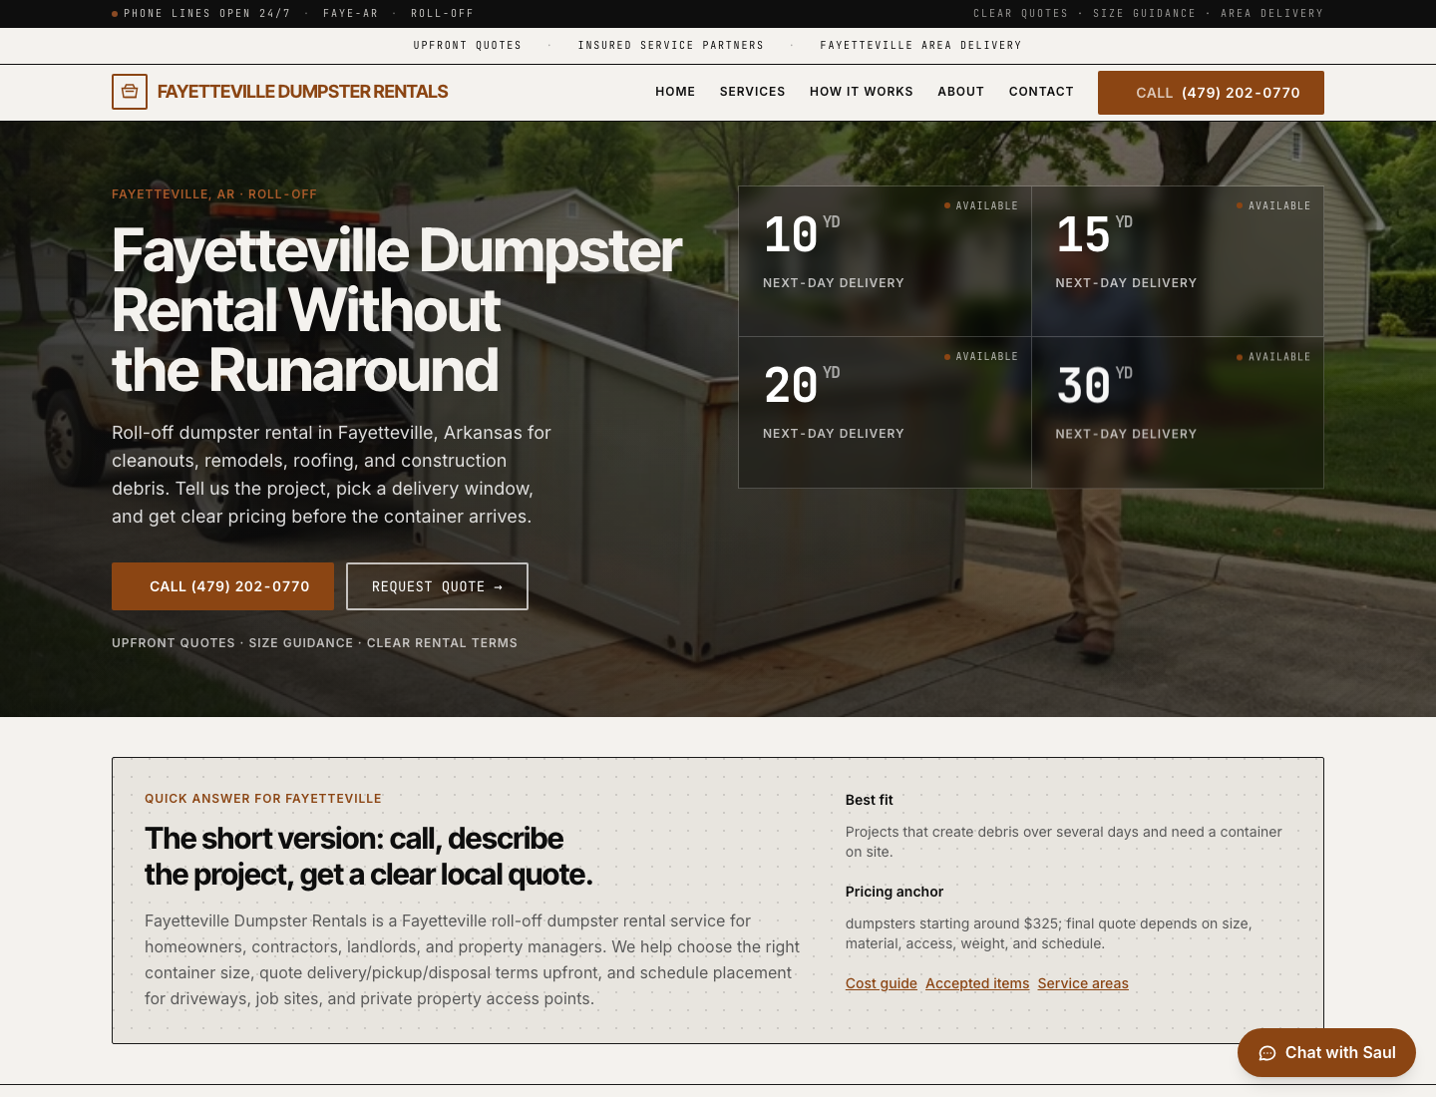Navigate to the About page
This screenshot has width=1436, height=1097.
[x=961, y=92]
